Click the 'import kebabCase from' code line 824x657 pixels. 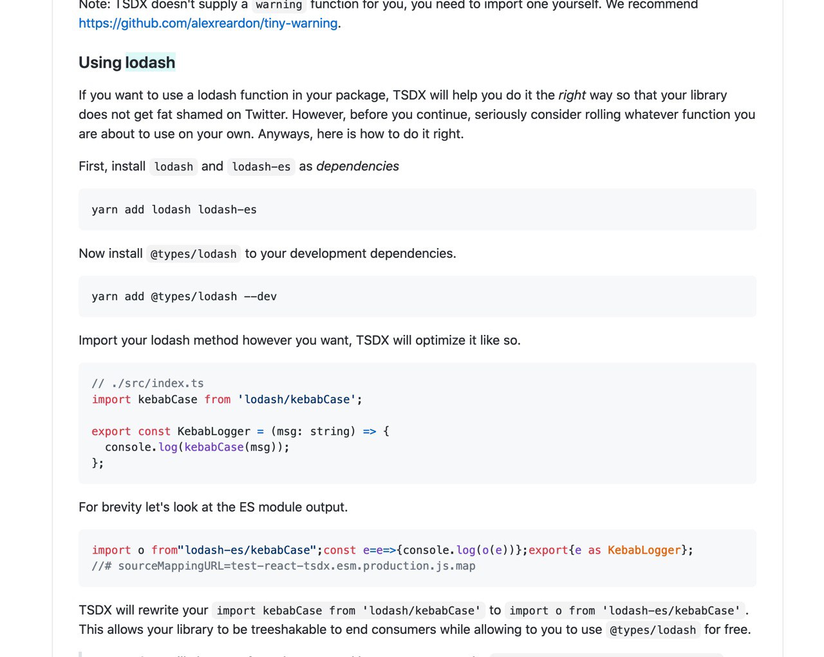[x=227, y=399]
